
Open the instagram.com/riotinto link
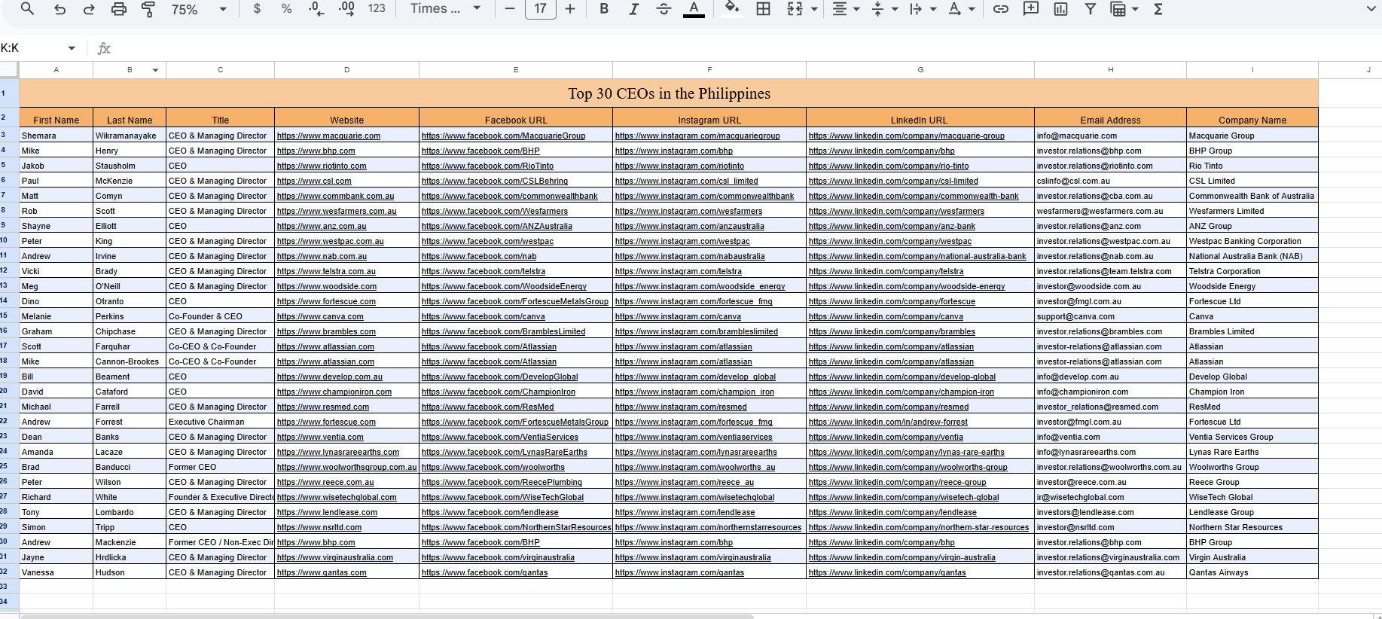(679, 166)
